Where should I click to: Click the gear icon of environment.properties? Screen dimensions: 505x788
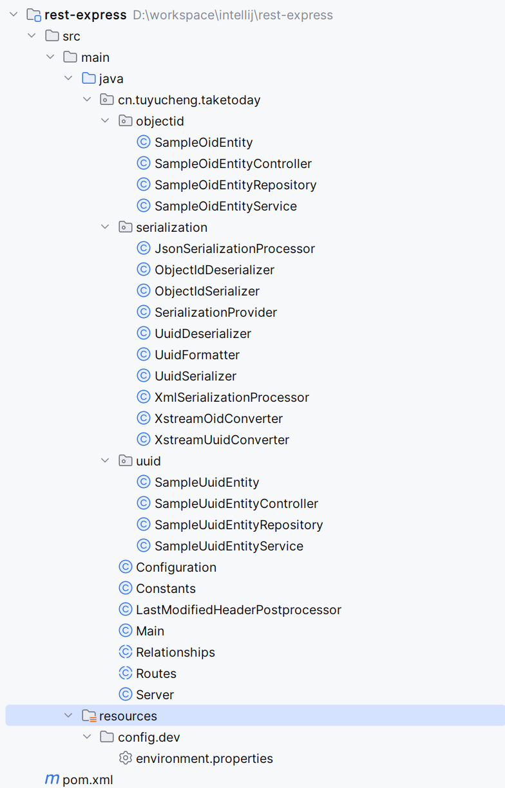126,758
